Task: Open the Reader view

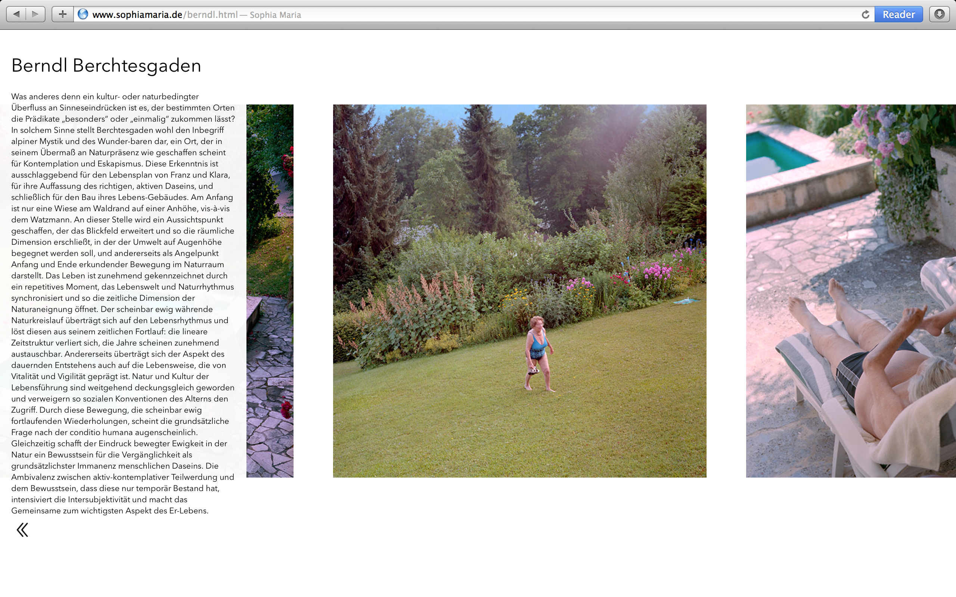Action: pyautogui.click(x=899, y=15)
